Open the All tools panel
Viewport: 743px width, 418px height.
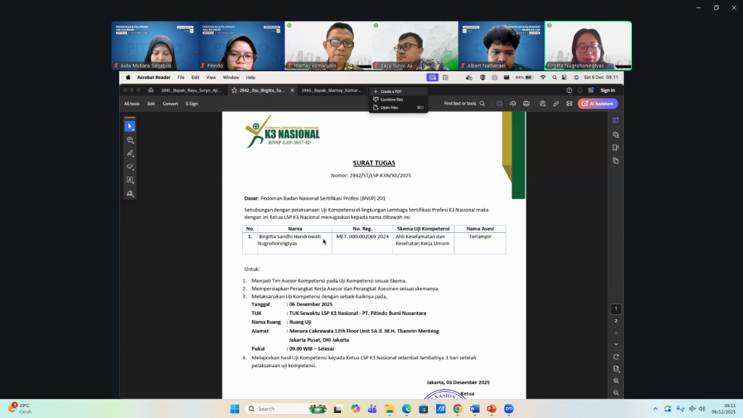pyautogui.click(x=131, y=104)
